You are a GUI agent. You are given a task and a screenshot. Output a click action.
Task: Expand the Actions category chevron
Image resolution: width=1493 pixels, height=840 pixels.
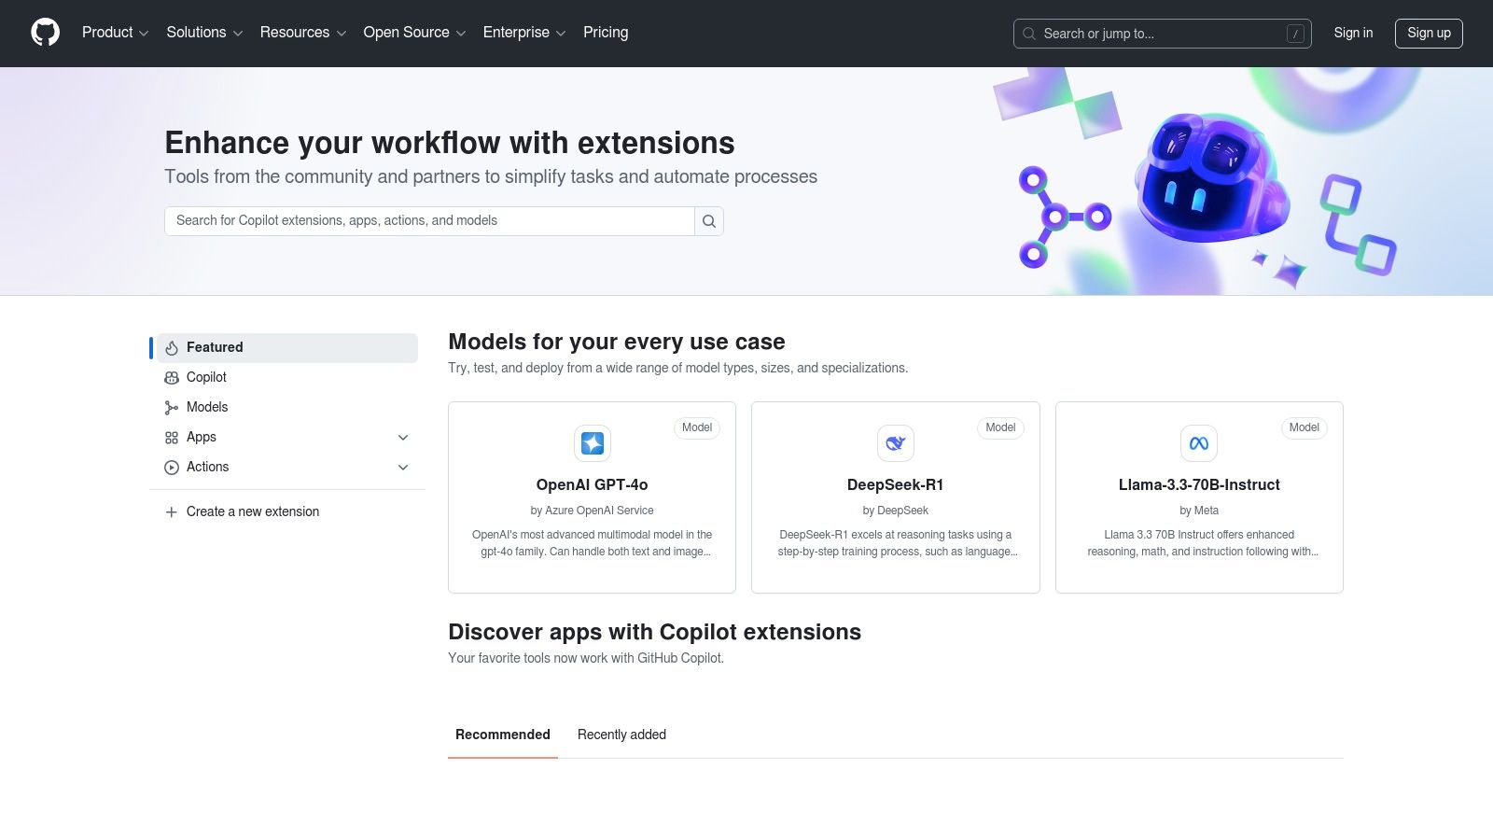tap(403, 468)
